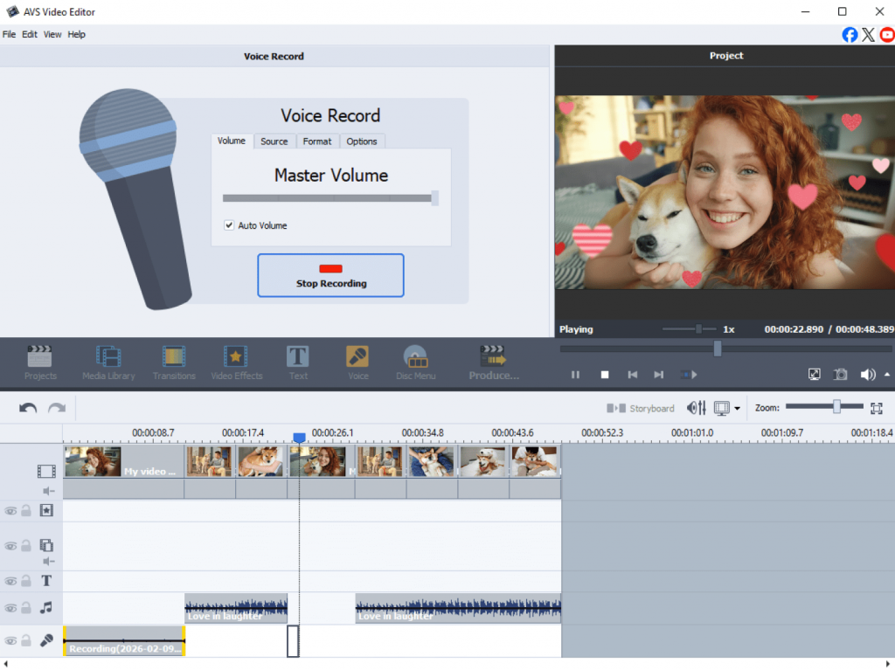The image size is (895, 670).
Task: Hide the text track with its eye icon
Action: point(10,581)
